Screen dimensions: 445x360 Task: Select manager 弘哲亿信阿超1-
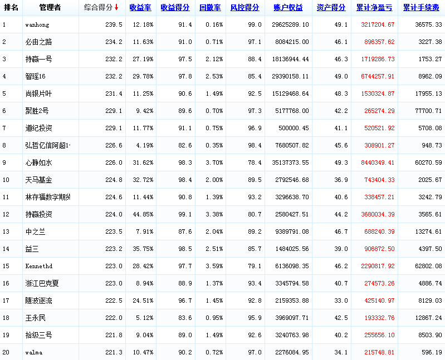(x=48, y=145)
